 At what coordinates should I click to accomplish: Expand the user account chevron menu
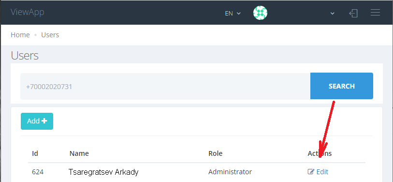(333, 13)
